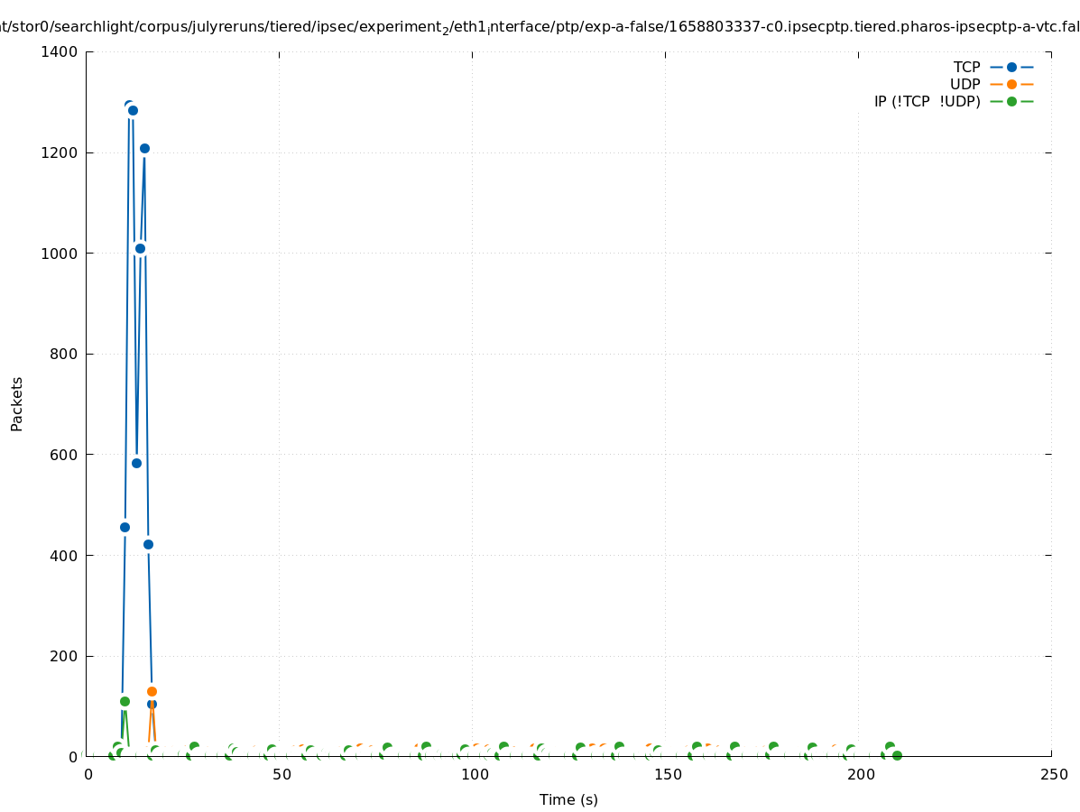Image resolution: width=1080 pixels, height=812 pixels.
Task: Click the Packets y-axis label
Action: pos(17,403)
